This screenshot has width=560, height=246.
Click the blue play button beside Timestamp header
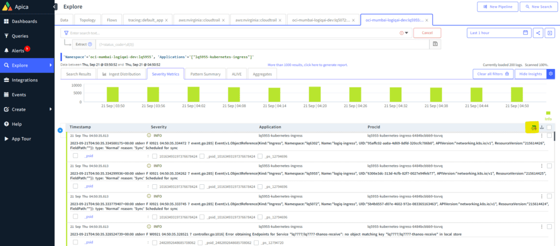click(x=60, y=130)
